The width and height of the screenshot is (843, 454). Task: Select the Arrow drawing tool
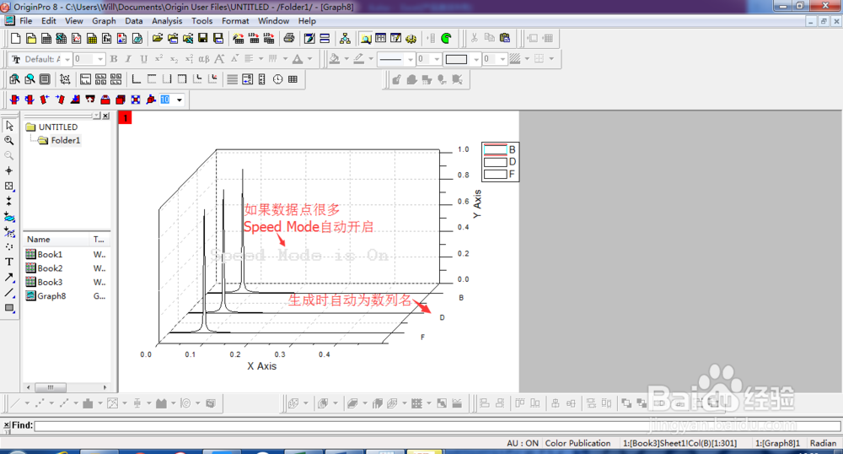9,277
